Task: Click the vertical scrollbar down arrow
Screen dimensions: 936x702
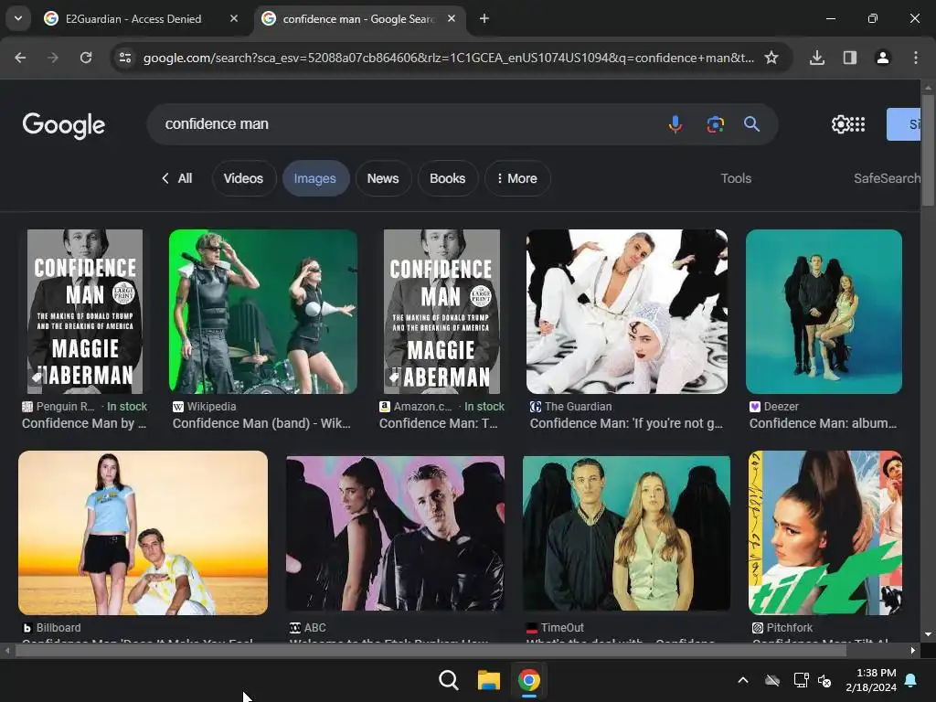Action: pyautogui.click(x=928, y=634)
